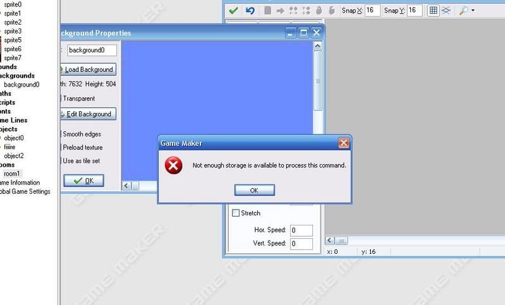This screenshot has width=505, height=305.
Task: Select the fiiire object in the resource tree
Action: pyautogui.click(x=9, y=147)
